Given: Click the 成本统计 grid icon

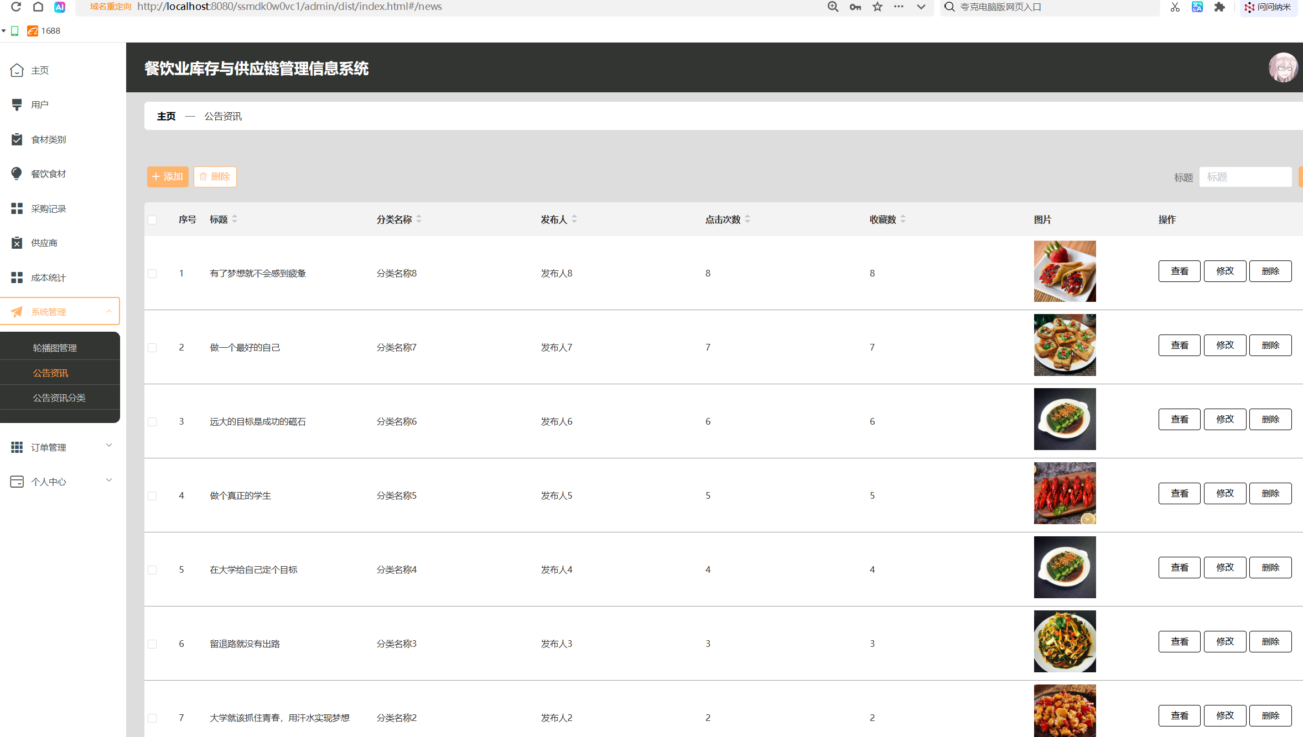Looking at the screenshot, I should coord(17,278).
